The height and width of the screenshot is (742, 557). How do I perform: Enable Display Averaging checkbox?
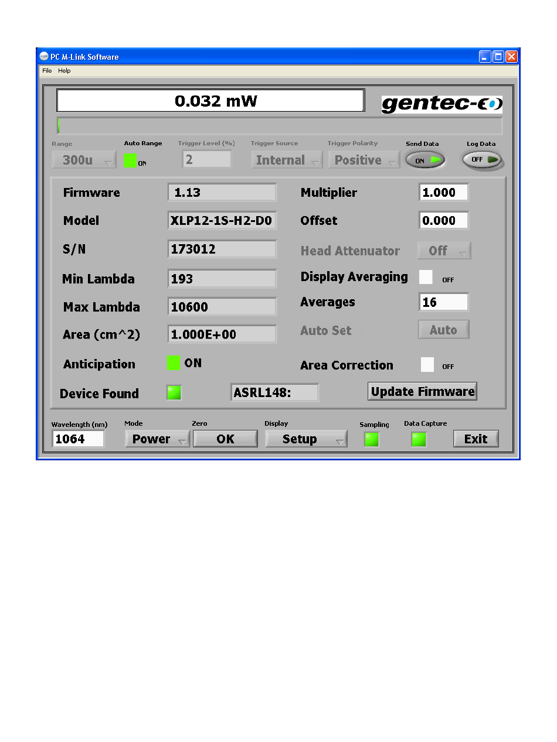(426, 278)
